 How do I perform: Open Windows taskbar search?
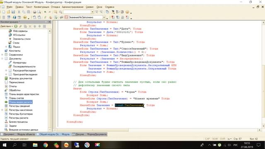coord(14,145)
